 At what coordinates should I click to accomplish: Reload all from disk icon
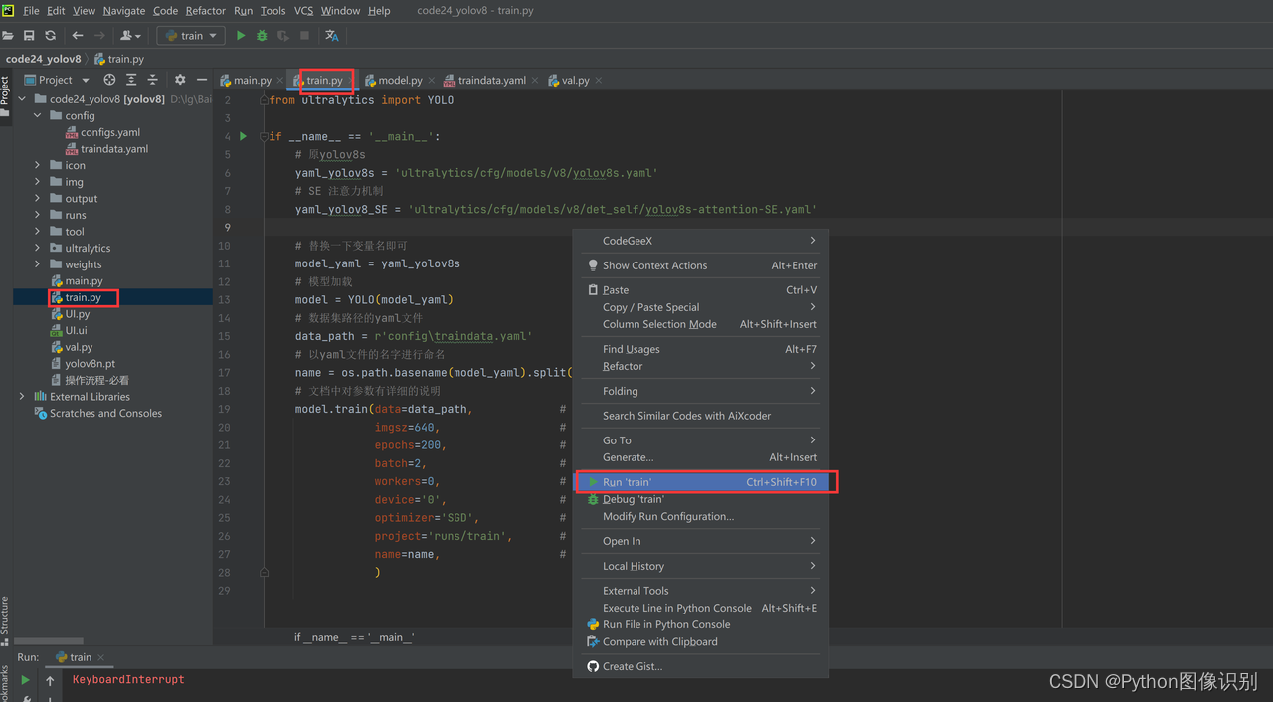tap(50, 35)
